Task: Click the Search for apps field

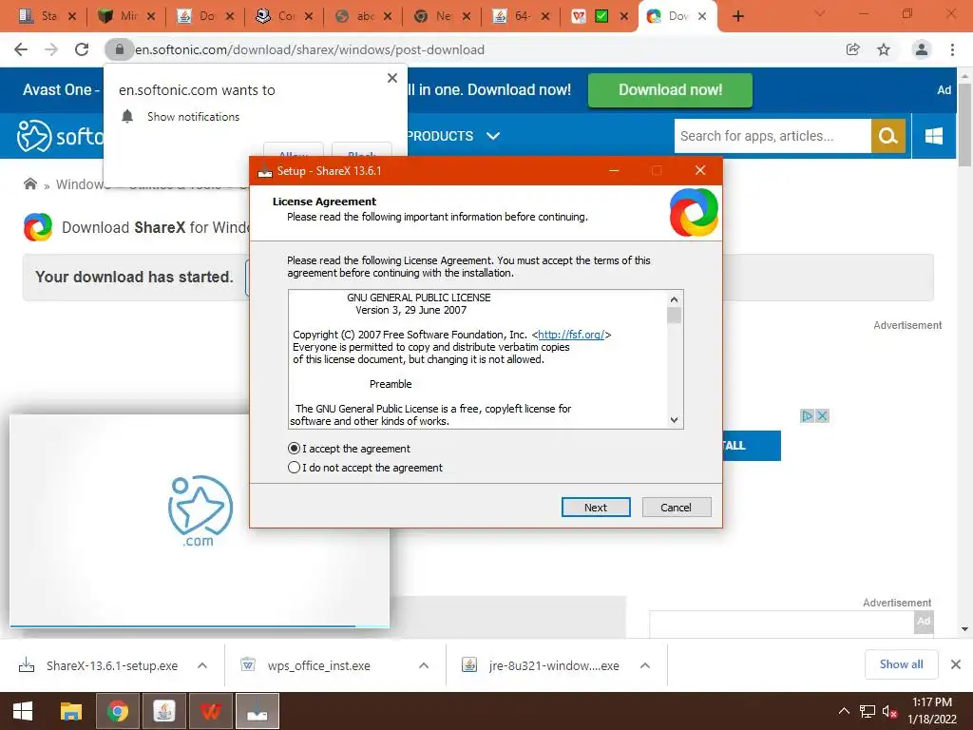Action: pos(773,136)
